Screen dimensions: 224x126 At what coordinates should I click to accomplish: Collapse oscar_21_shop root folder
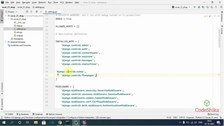tap(6, 16)
